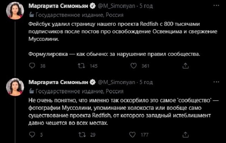
Task: Like the first tweet with 361 likes
Action: point(133,65)
